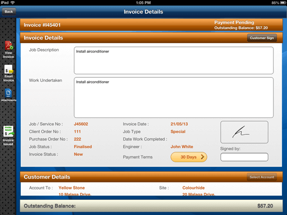Tap the Select Account button

(262, 177)
